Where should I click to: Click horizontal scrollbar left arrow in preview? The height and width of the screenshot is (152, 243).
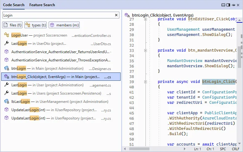tap(125, 149)
